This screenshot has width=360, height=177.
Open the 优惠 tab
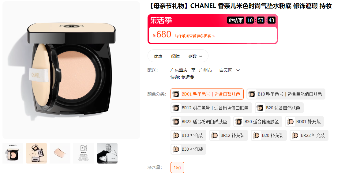click(158, 56)
